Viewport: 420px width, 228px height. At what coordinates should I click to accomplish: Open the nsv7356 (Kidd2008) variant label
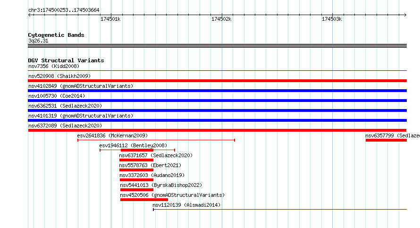(54, 66)
